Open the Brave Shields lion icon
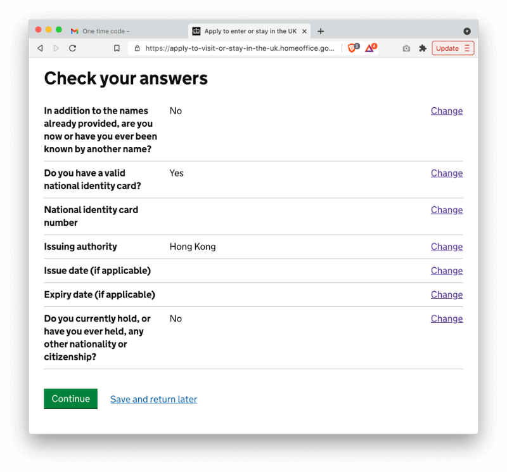 (x=353, y=48)
